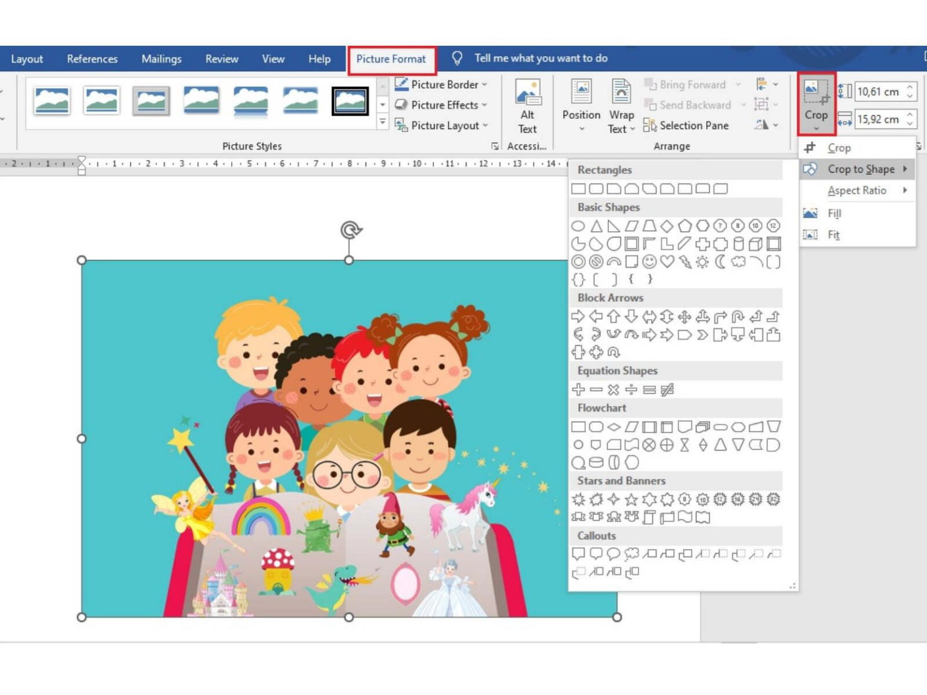Increase picture height with stepper up arrow
The height and width of the screenshot is (695, 927).
pos(910,87)
